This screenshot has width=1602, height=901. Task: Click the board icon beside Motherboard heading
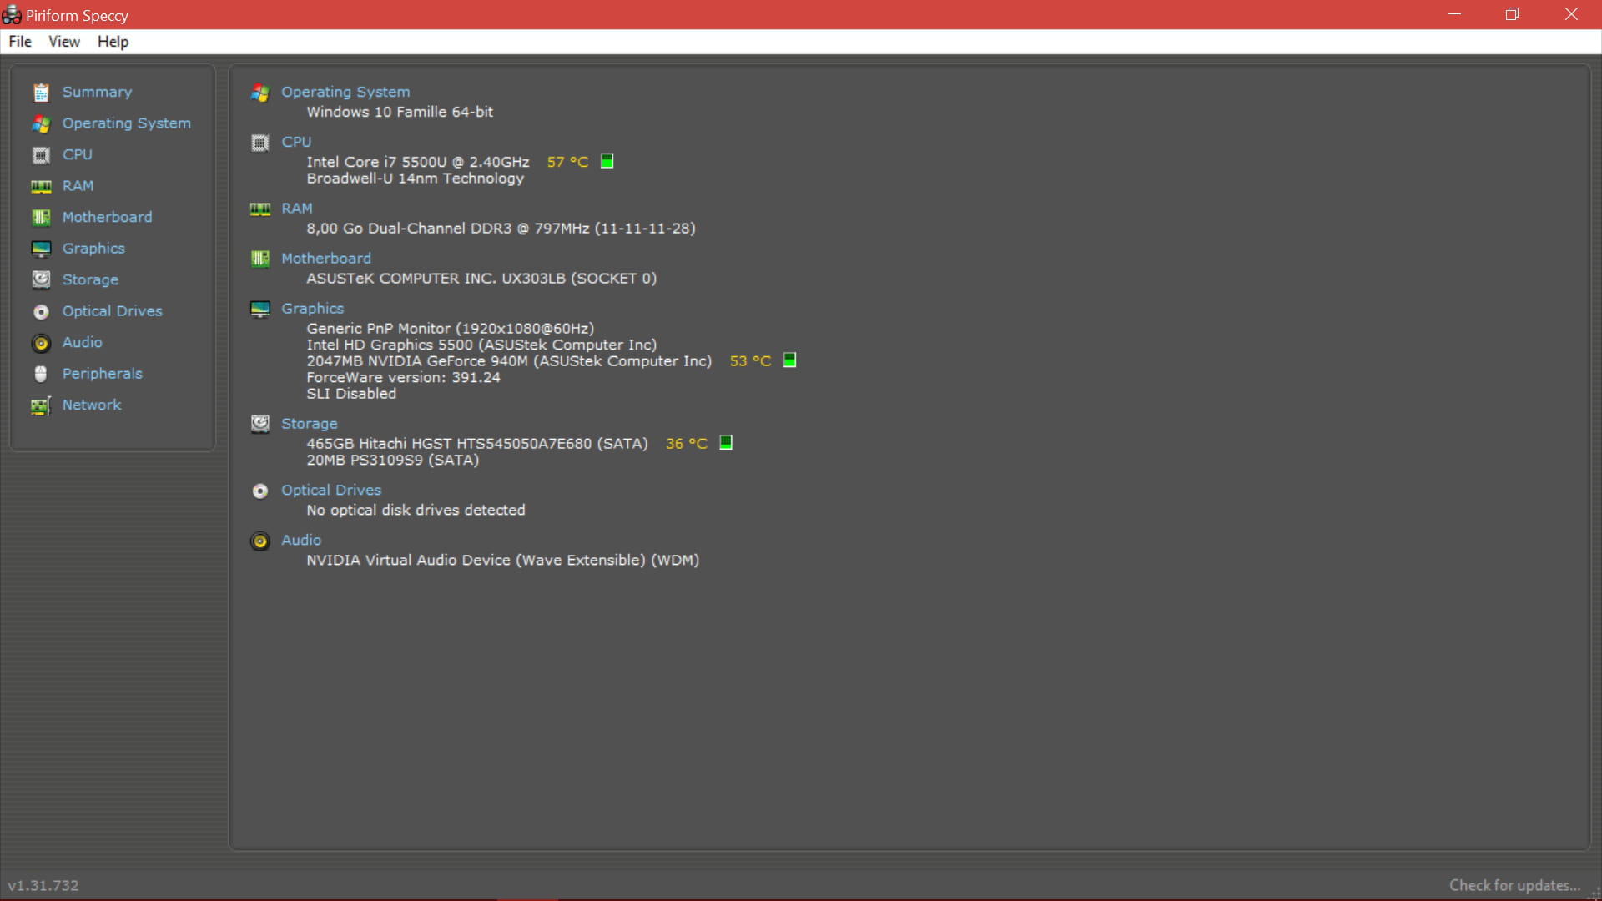[260, 259]
